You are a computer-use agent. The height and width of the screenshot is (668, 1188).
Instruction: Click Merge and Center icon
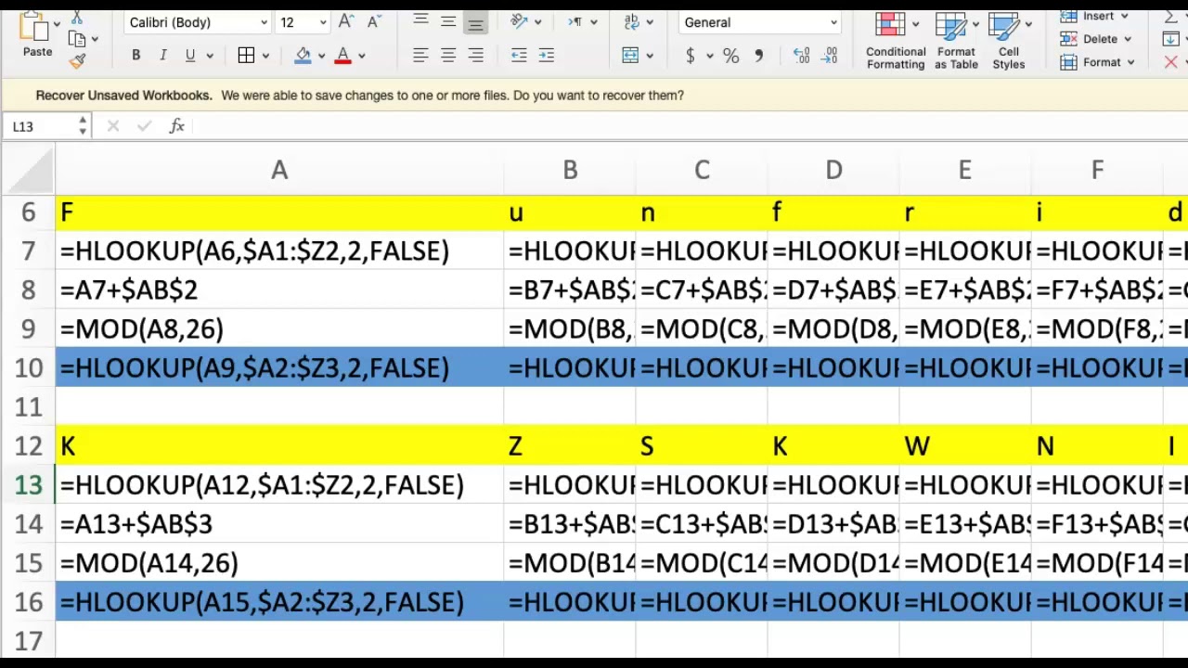pos(630,56)
